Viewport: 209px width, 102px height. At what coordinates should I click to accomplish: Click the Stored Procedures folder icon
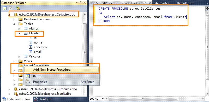20,66
